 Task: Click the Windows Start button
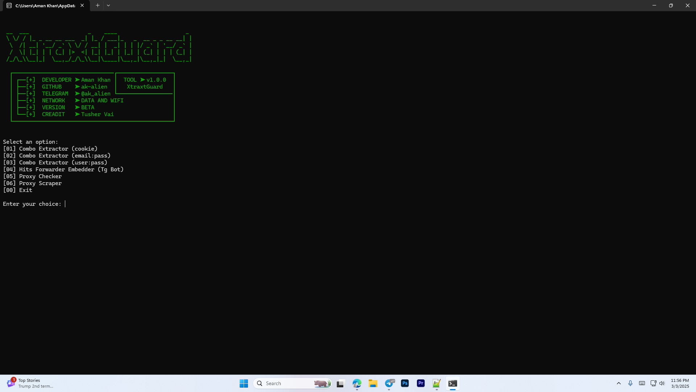(x=244, y=383)
